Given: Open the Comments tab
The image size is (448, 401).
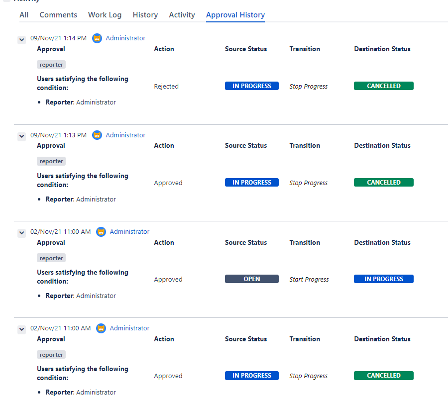Looking at the screenshot, I should coord(58,15).
